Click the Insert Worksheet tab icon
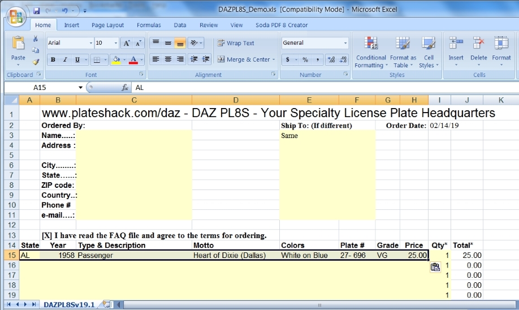Screen dimensions: 519x310 point(106,304)
